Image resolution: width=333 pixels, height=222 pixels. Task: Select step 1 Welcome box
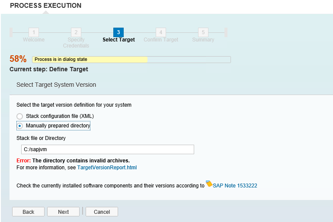[34, 32]
